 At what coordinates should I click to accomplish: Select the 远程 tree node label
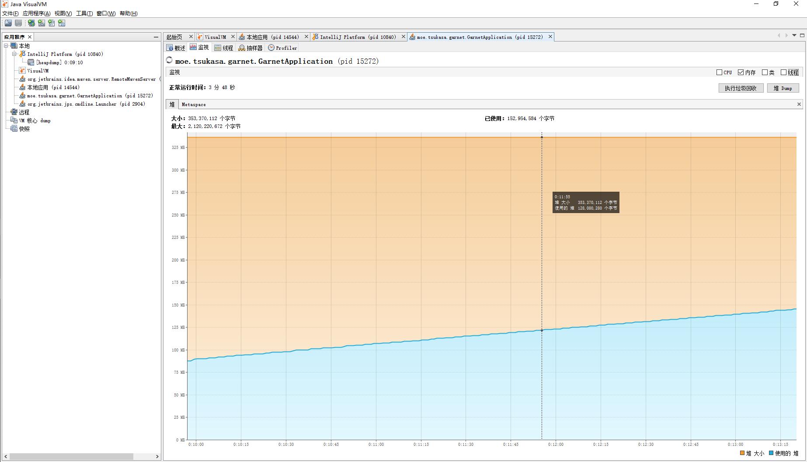coord(24,112)
